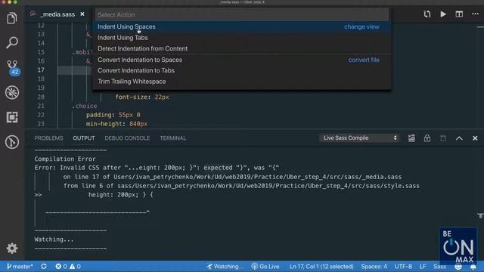Click the master branch indicator in status bar
This screenshot has height=272, width=484.
[20, 267]
